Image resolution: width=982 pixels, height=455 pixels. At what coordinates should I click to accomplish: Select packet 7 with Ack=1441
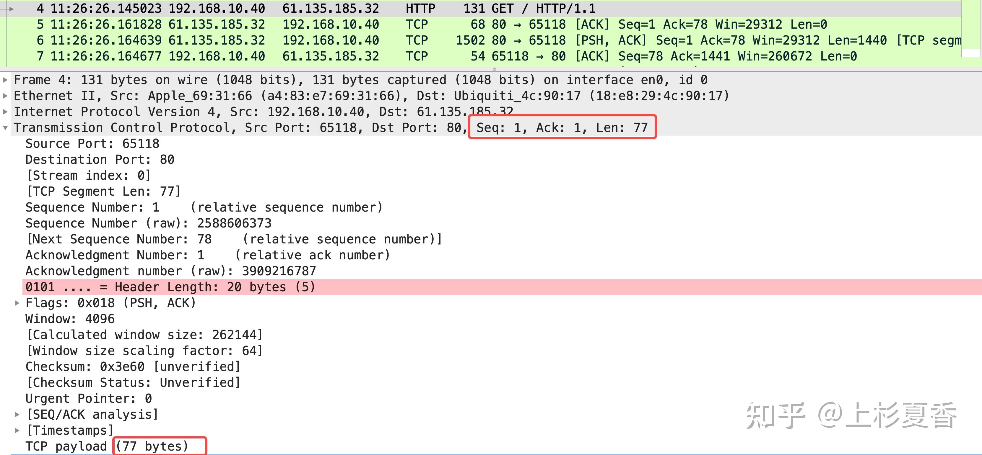tap(305, 56)
